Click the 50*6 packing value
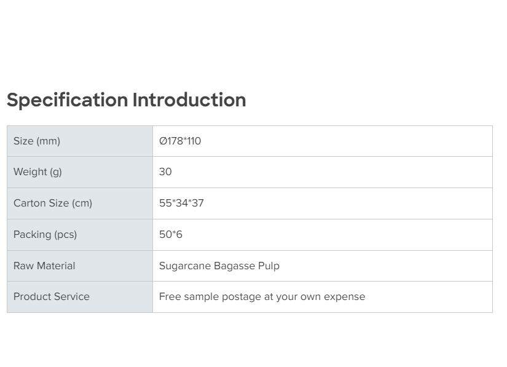 tap(171, 235)
